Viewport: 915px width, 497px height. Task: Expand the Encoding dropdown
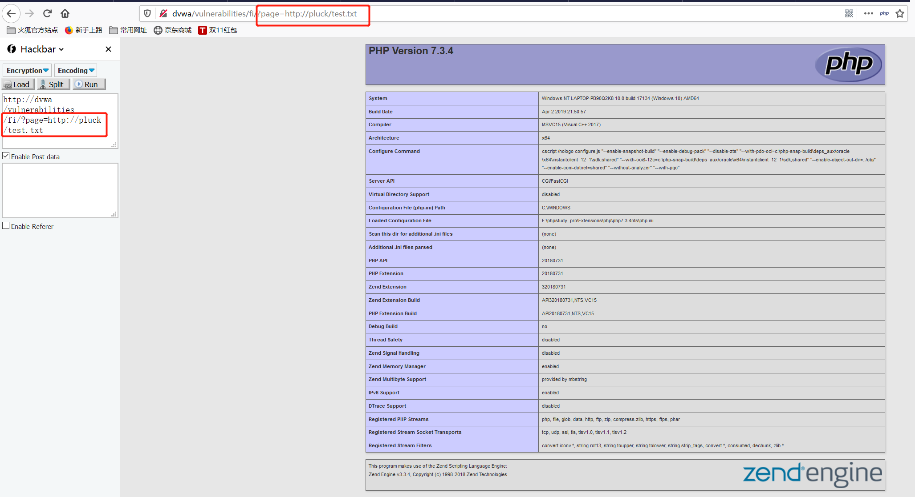(76, 70)
